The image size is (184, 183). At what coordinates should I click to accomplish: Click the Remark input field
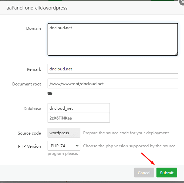point(113,69)
